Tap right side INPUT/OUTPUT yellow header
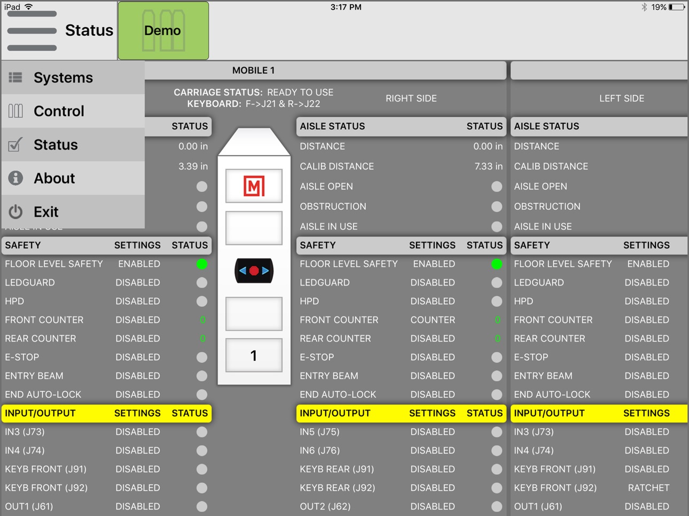Image resolution: width=689 pixels, height=516 pixels. coord(401,413)
